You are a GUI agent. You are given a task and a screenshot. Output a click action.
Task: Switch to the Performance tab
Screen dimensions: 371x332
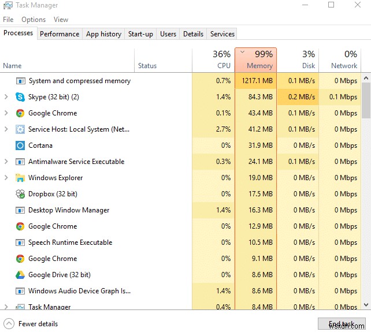tap(60, 34)
